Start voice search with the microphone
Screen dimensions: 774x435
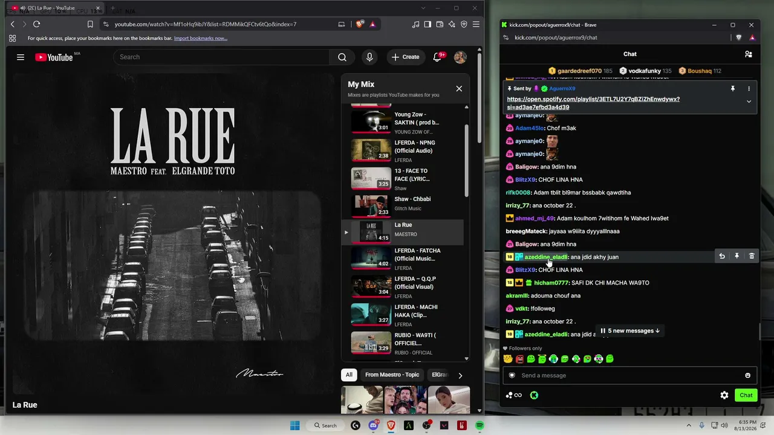[369, 57]
